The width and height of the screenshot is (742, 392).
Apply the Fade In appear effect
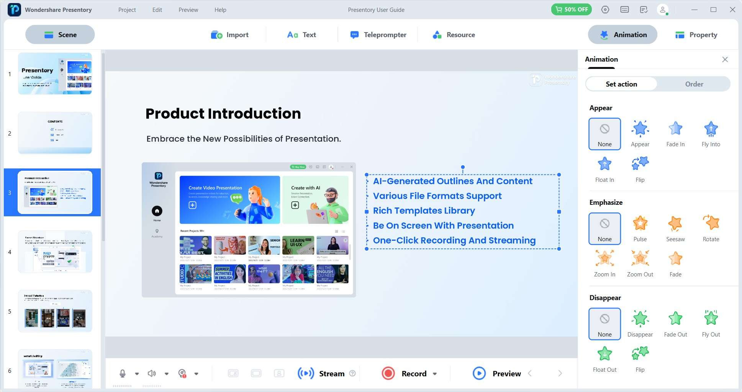click(x=675, y=134)
